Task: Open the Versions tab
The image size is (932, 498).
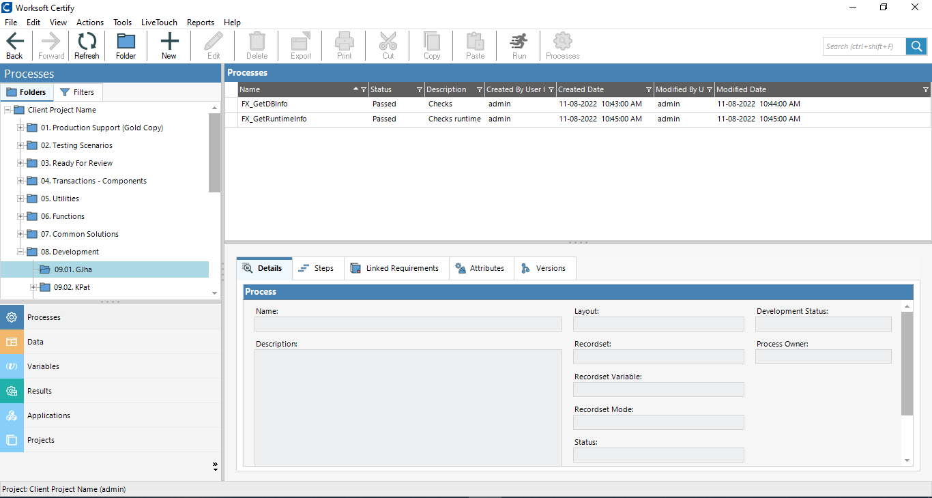Action: (544, 268)
